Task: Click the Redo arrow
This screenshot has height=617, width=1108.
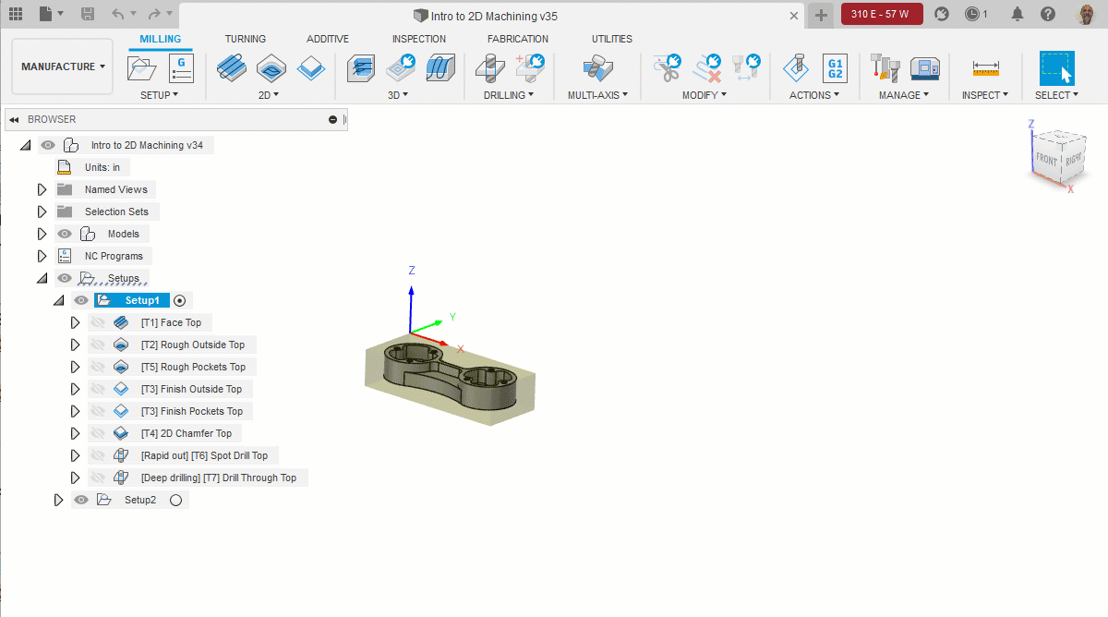Action: [154, 15]
